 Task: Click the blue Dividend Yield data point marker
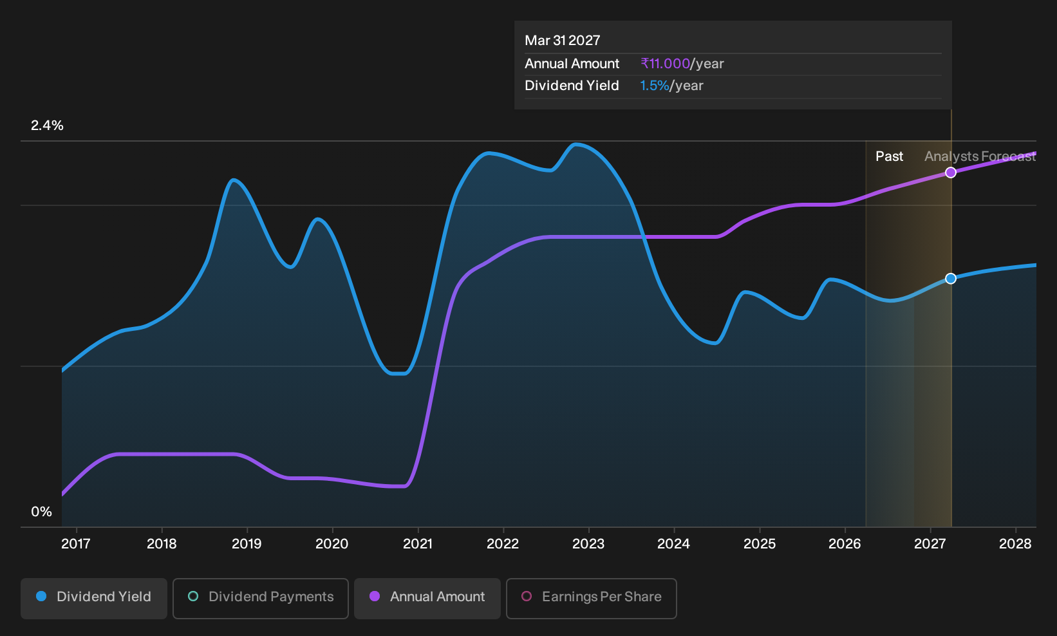(x=951, y=279)
